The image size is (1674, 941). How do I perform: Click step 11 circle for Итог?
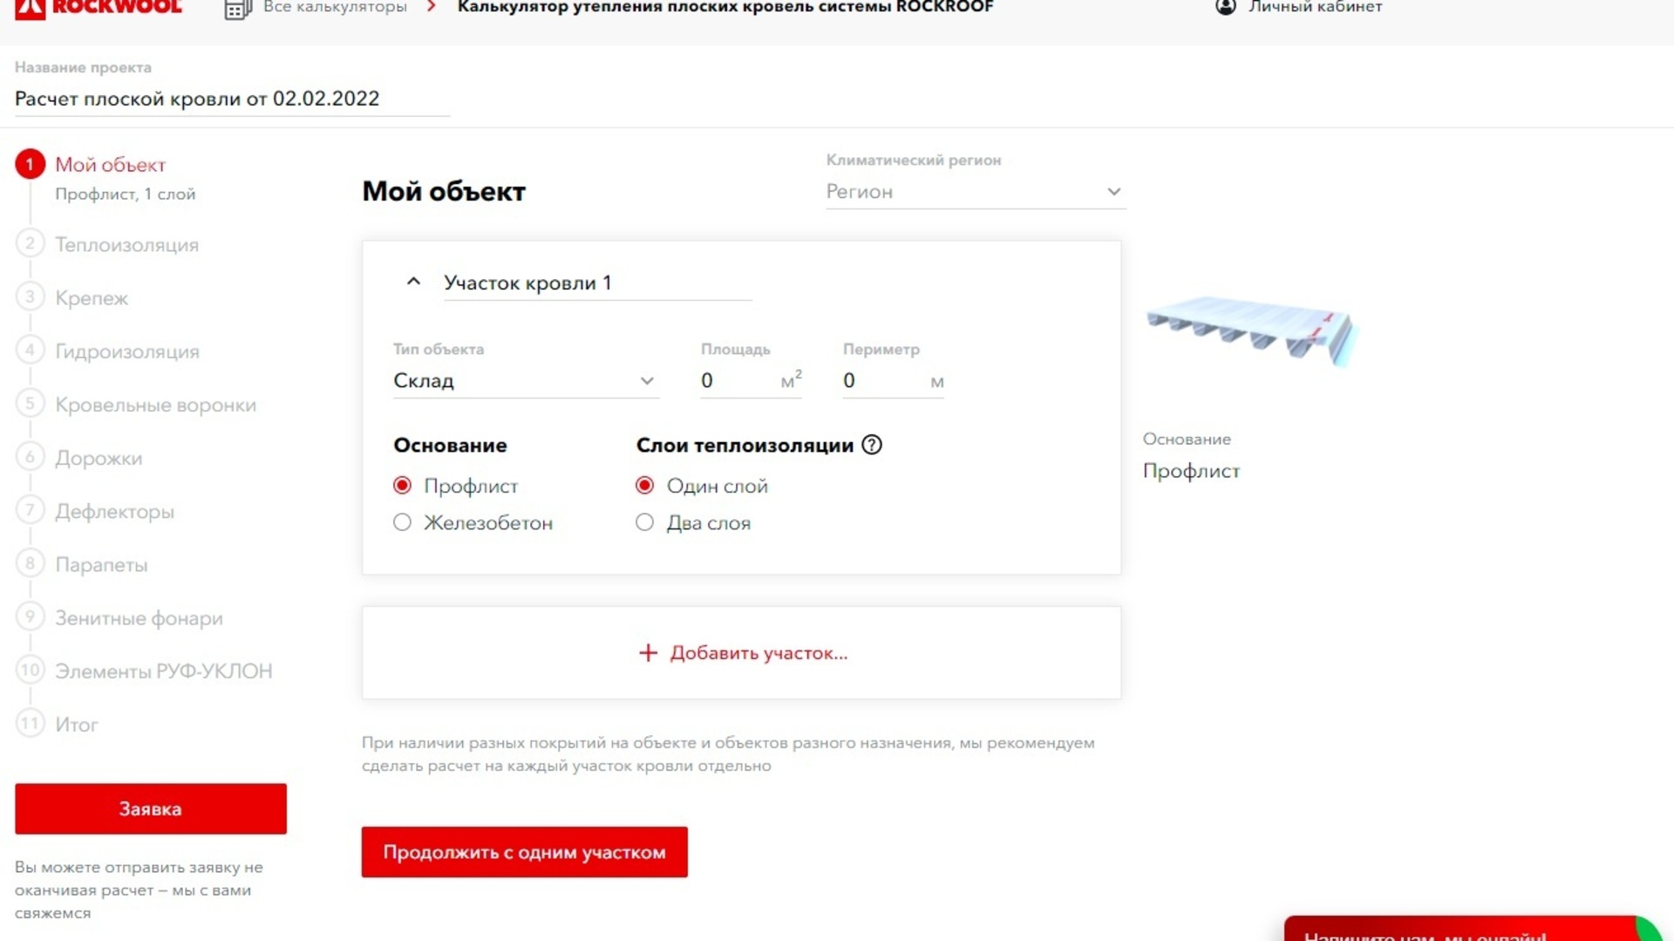click(x=30, y=724)
